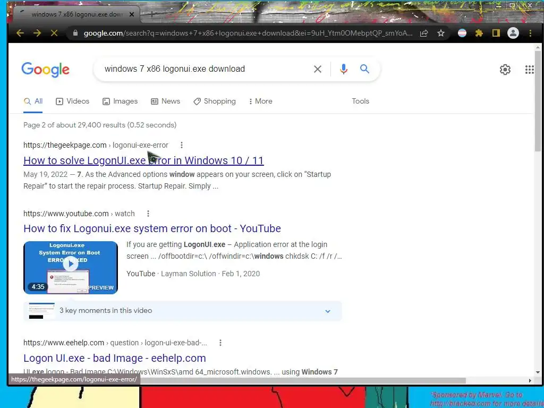544x408 pixels.
Task: Close the 'windows 7 x86 logonui.exe' tab
Action: point(132,14)
